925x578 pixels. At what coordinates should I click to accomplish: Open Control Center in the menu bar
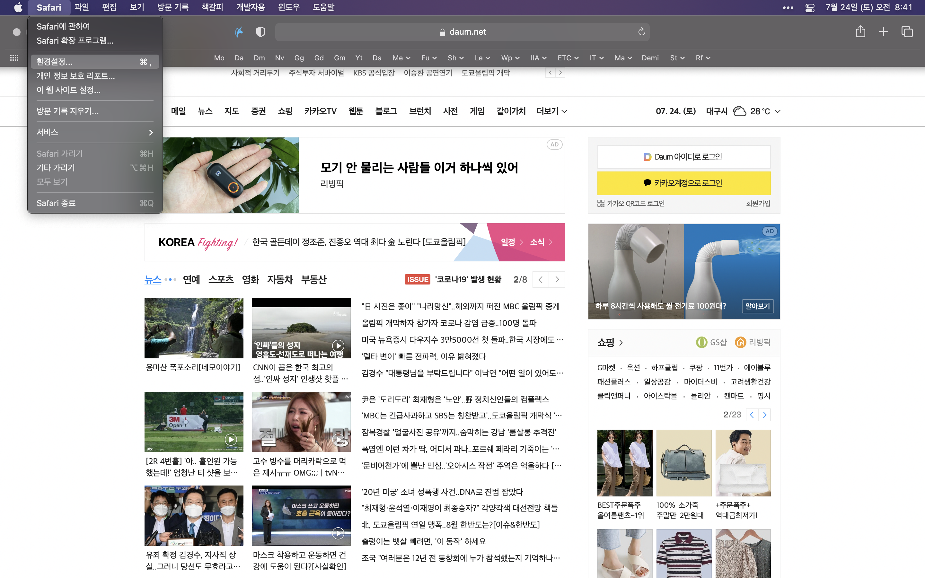pyautogui.click(x=810, y=8)
